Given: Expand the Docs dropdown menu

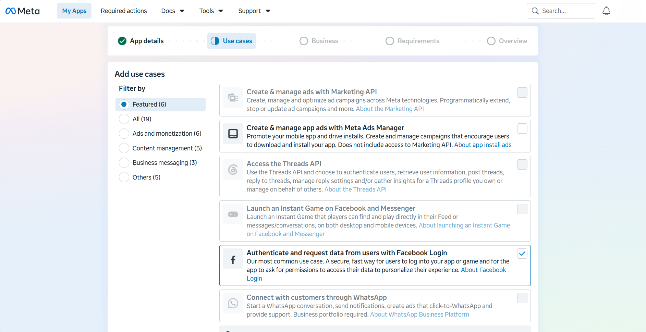Looking at the screenshot, I should (173, 11).
